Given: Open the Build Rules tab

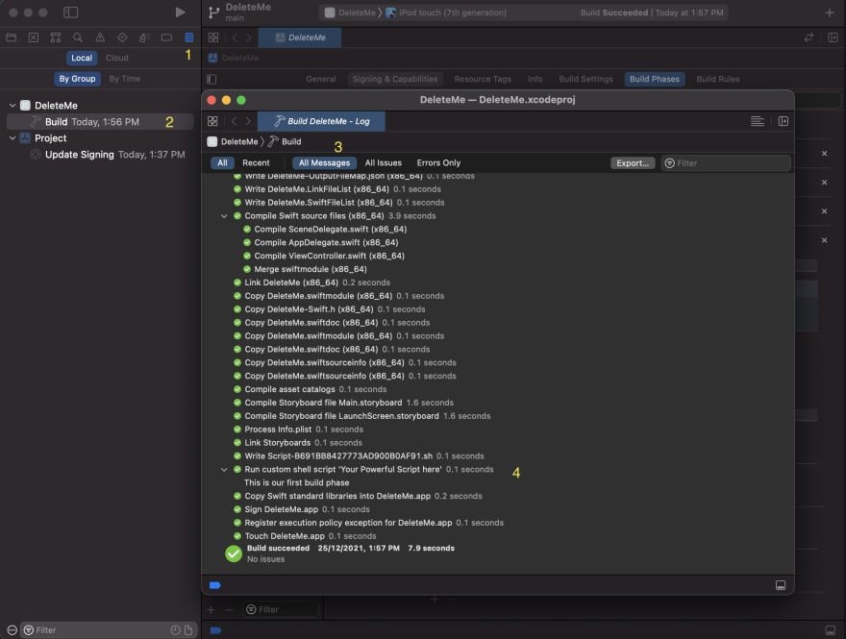Looking at the screenshot, I should coord(718,79).
